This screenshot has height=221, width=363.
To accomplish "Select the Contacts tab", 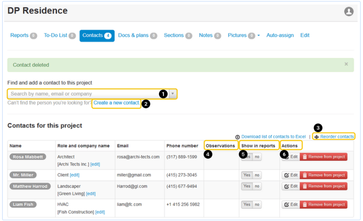I will [97, 36].
